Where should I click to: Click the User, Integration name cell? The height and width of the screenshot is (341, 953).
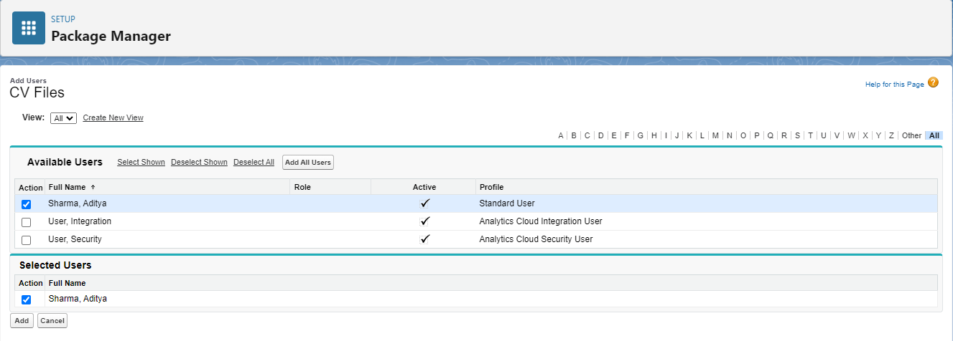[x=80, y=221]
